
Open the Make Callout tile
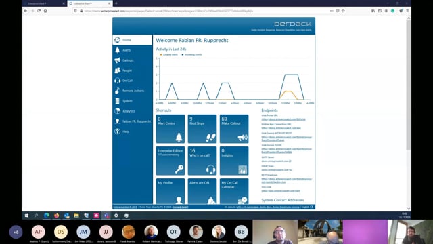click(234, 129)
